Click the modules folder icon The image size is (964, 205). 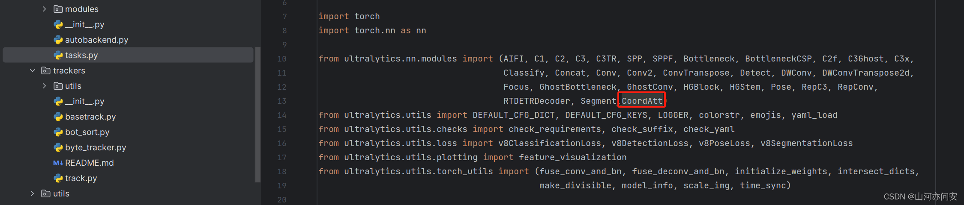coord(58,9)
